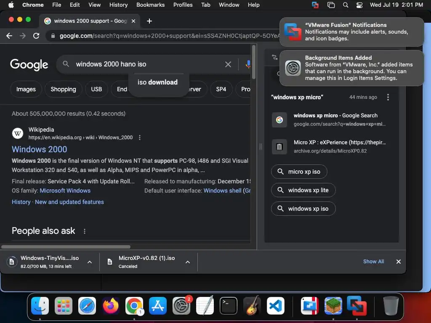
Task: Open the Background Items Added notification
Action: tap(351, 68)
